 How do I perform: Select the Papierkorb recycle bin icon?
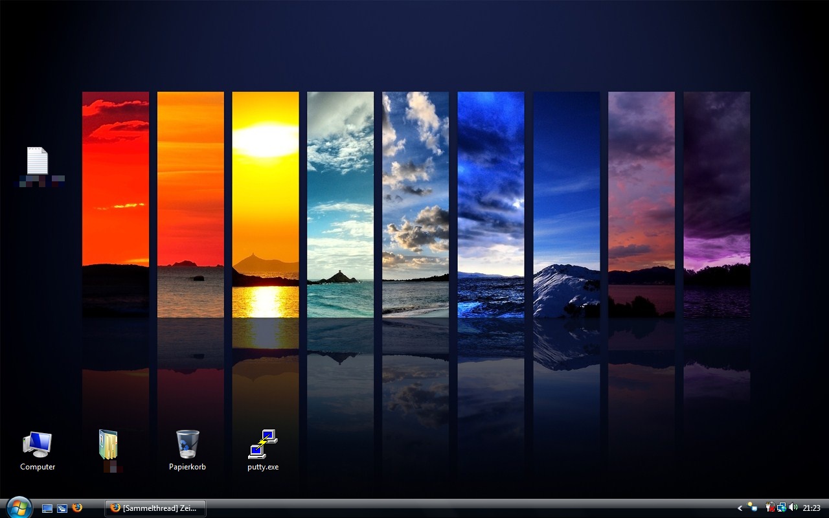(187, 444)
